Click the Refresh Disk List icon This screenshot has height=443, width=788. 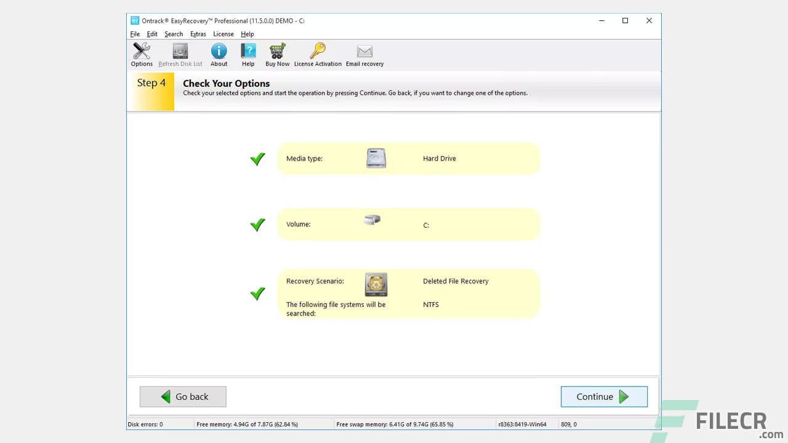[x=180, y=55]
